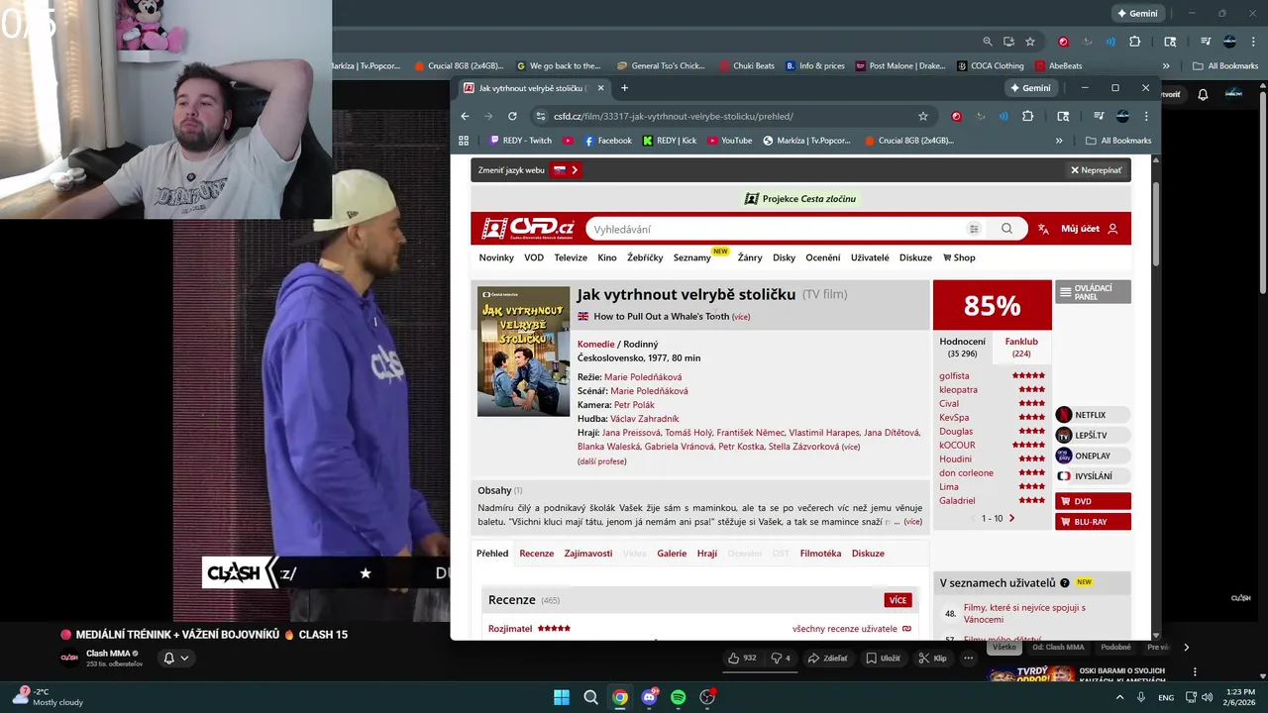Click the front browser address bar URL
This screenshot has height=713, width=1268.
[x=674, y=116]
